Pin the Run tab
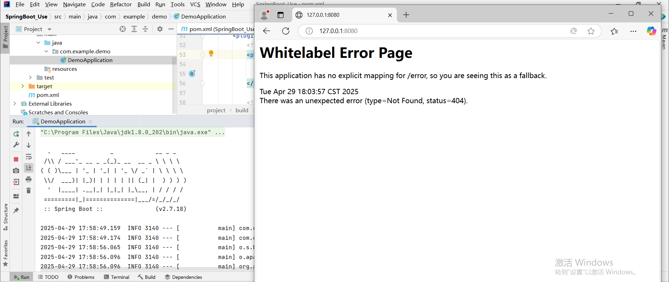 click(x=16, y=210)
